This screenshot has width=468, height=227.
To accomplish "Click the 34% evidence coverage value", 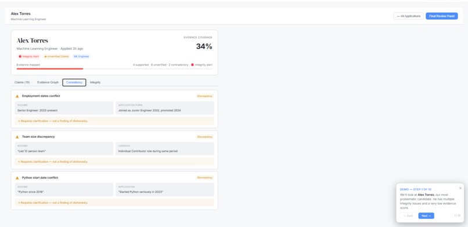I will (x=204, y=46).
